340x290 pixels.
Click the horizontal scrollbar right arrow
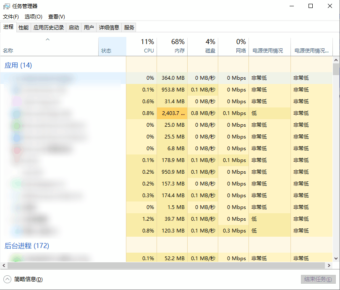[x=329, y=265]
